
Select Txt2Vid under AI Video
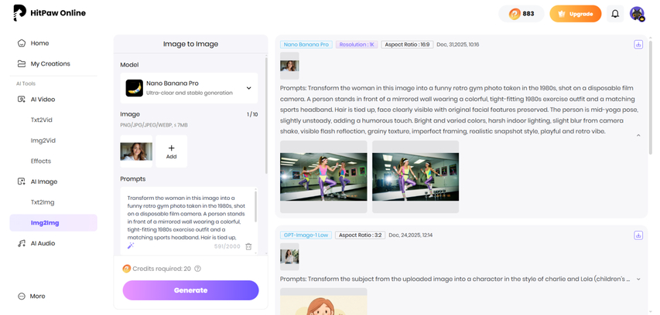point(43,120)
